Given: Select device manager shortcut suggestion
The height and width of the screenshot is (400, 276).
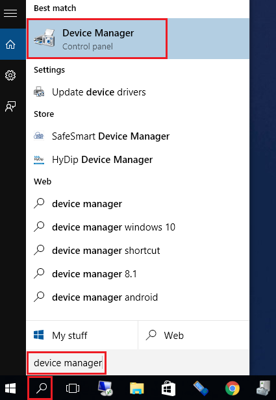Looking at the screenshot, I should (x=138, y=251).
